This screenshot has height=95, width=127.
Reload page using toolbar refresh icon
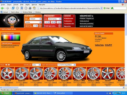[13, 8]
